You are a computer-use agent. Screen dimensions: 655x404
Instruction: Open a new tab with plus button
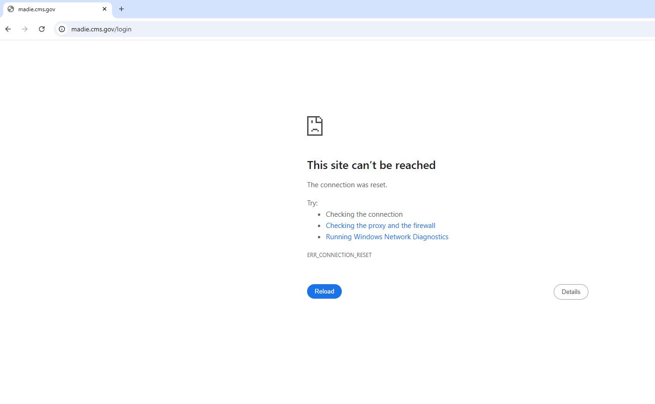pyautogui.click(x=121, y=9)
